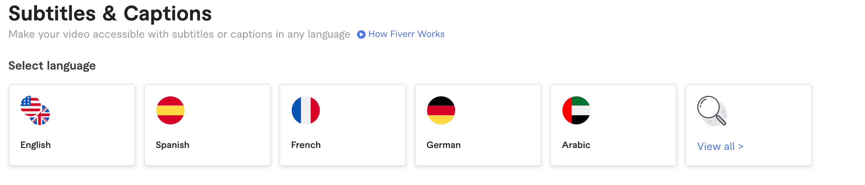
Task: Click the Spanish flag icon
Action: [x=170, y=110]
